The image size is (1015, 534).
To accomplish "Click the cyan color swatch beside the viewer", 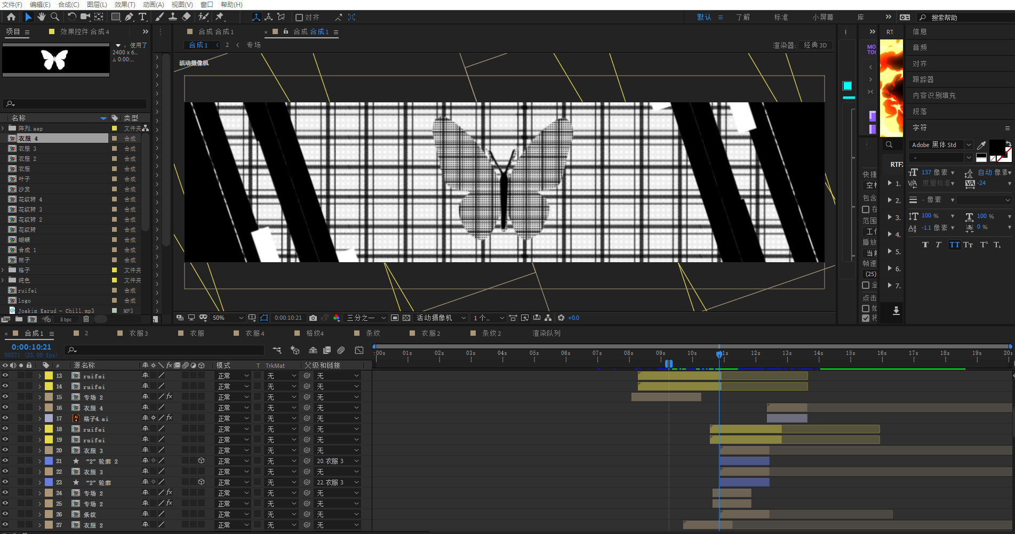I will click(847, 86).
